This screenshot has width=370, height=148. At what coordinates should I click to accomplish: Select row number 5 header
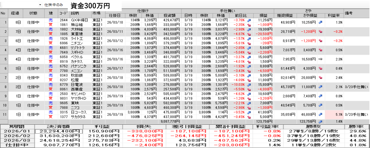pos(4,59)
